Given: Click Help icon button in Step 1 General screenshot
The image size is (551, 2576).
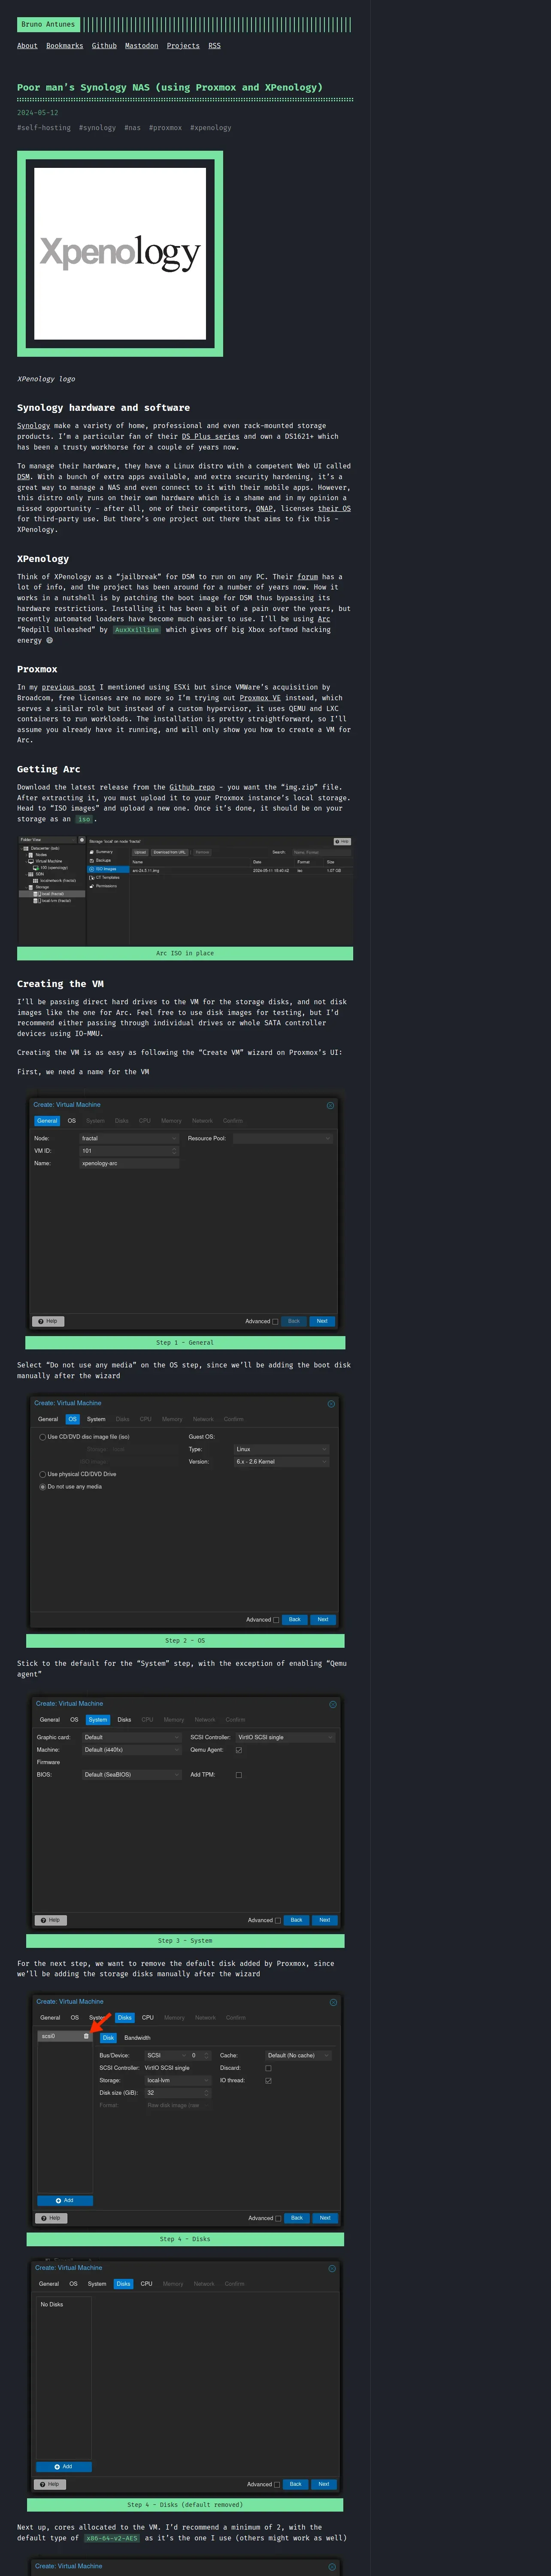Looking at the screenshot, I should (48, 1321).
